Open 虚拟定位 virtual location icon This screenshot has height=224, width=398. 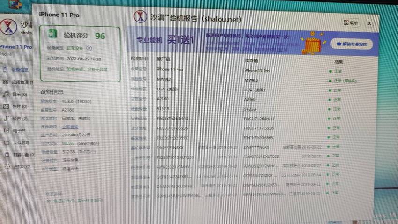pyautogui.click(x=7, y=167)
